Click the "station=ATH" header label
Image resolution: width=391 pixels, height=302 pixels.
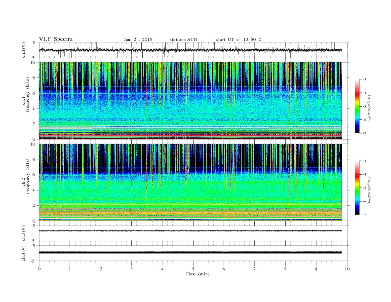183,39
